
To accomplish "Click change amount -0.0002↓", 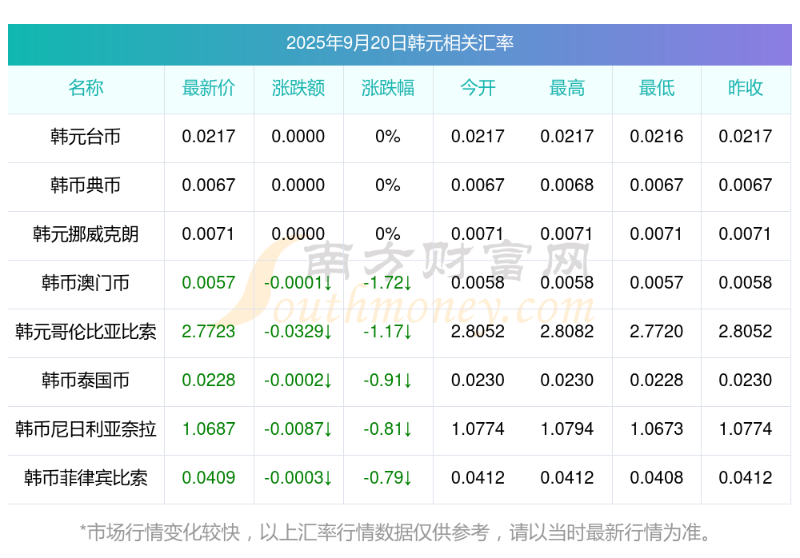I will (298, 381).
